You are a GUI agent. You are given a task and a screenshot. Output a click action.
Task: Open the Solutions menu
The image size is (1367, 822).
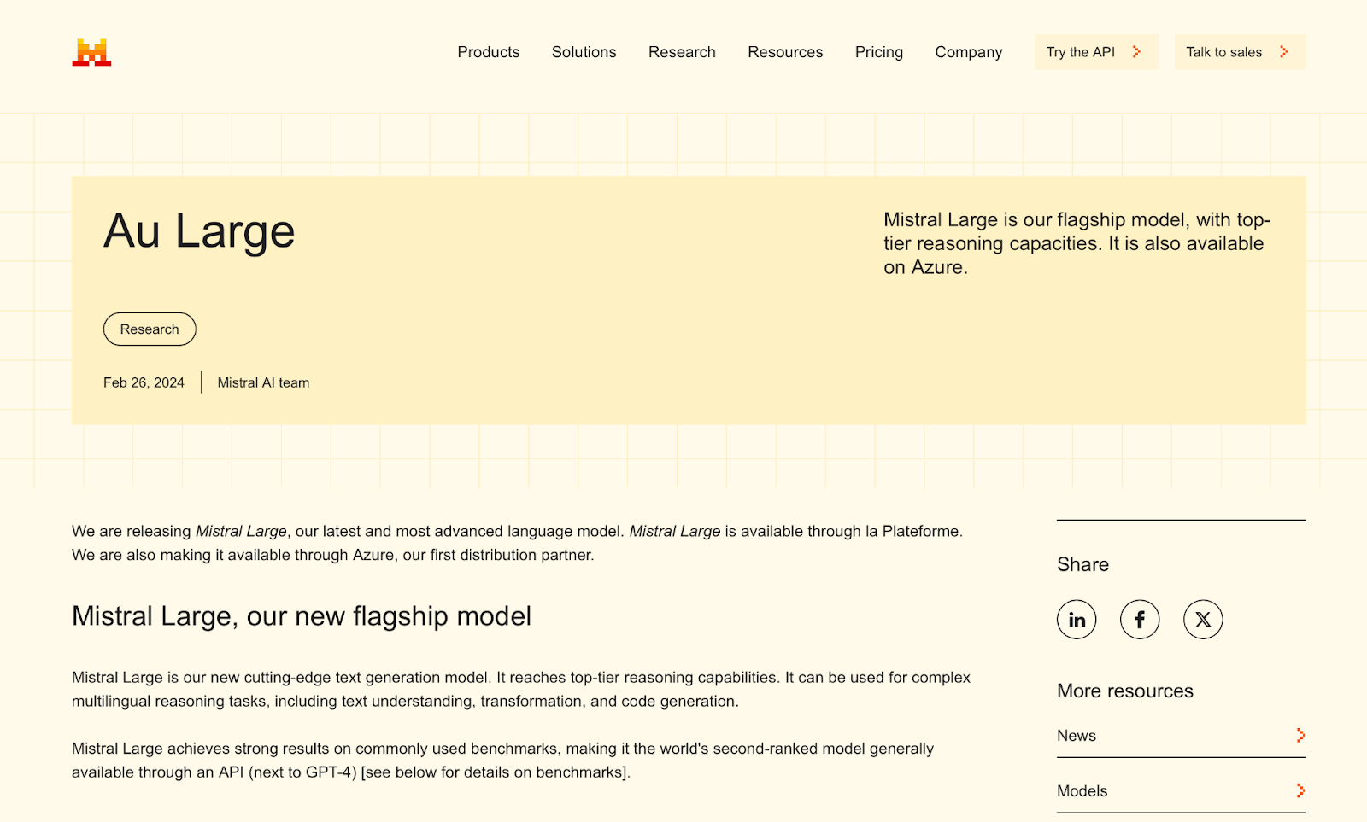pyautogui.click(x=584, y=52)
